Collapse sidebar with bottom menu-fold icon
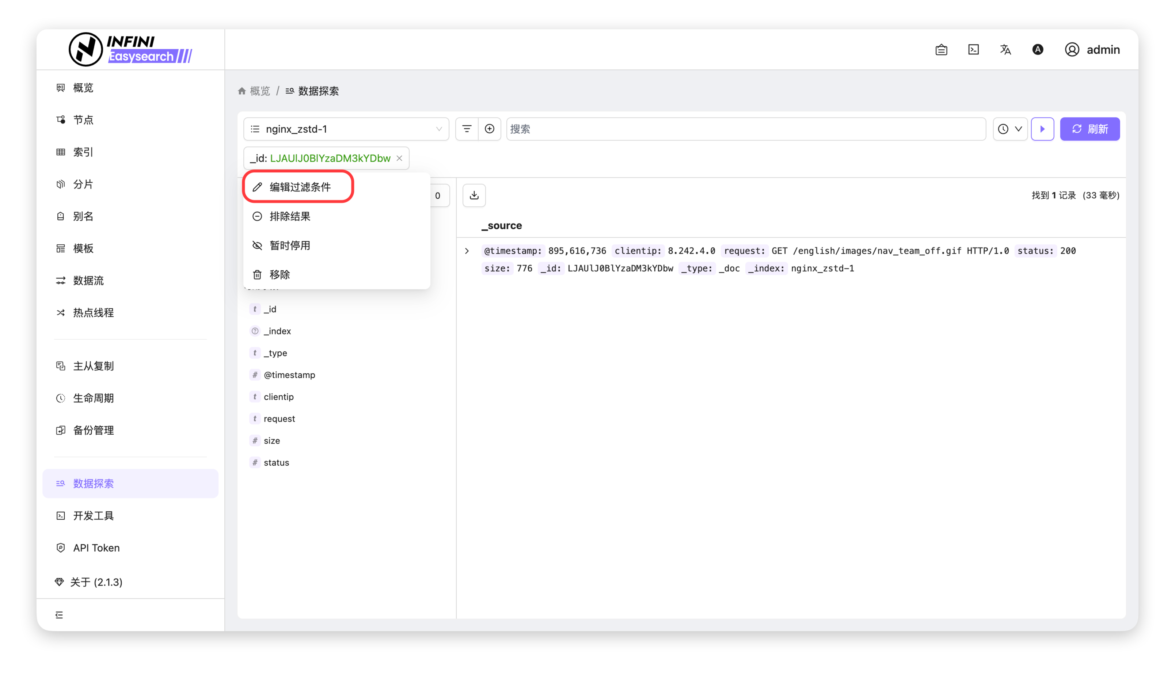The height and width of the screenshot is (675, 1175). [x=59, y=615]
